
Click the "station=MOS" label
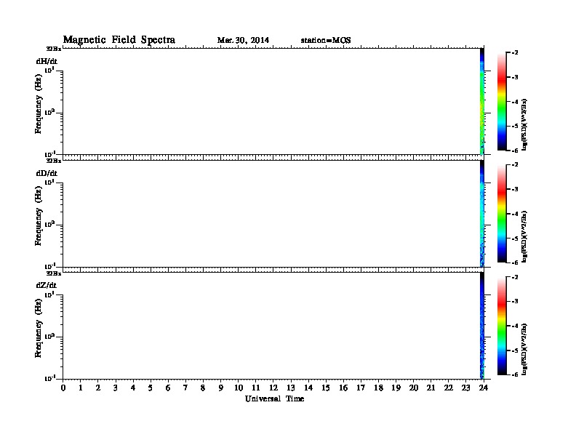(326, 40)
